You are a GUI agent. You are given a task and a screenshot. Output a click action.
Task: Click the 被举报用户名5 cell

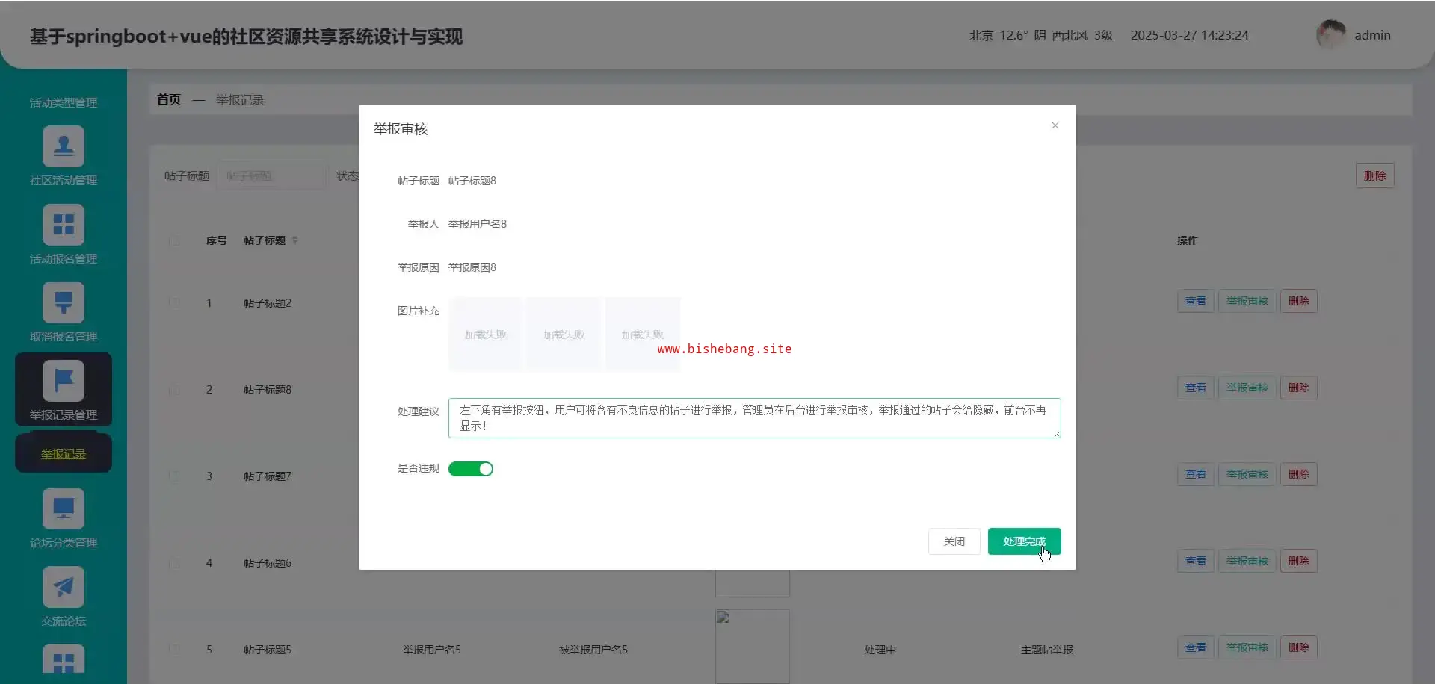pyautogui.click(x=593, y=650)
